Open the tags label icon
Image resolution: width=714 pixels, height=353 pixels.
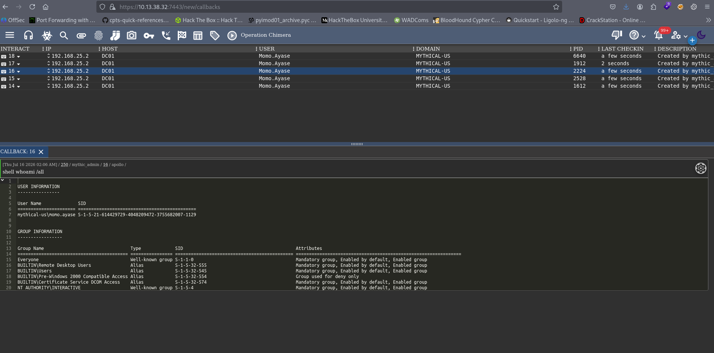(214, 36)
